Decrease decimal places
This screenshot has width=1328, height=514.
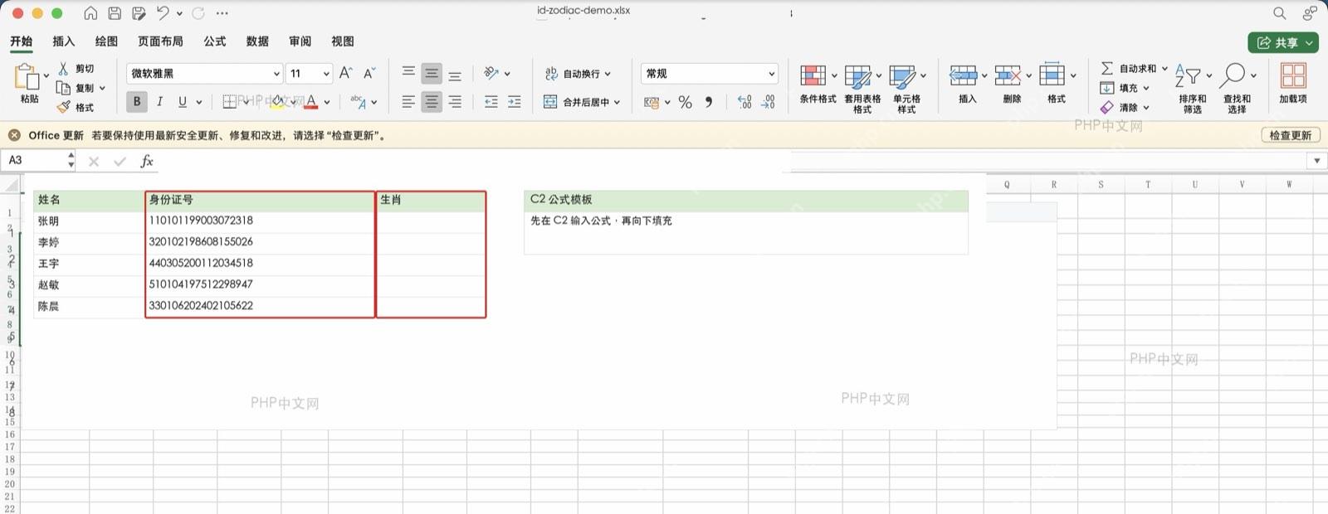pos(769,102)
